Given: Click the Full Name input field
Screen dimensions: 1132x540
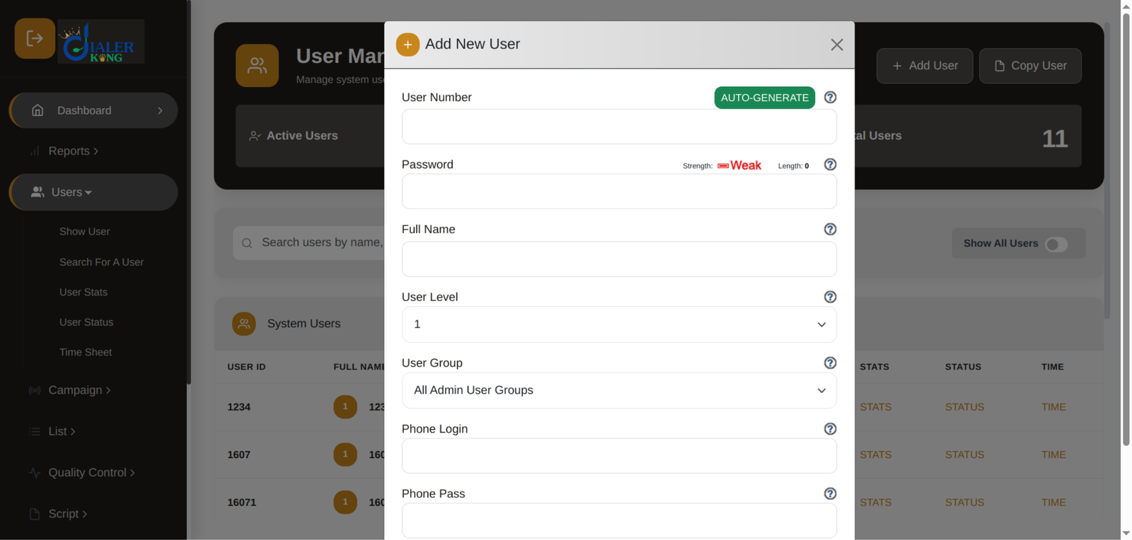Looking at the screenshot, I should 619,259.
